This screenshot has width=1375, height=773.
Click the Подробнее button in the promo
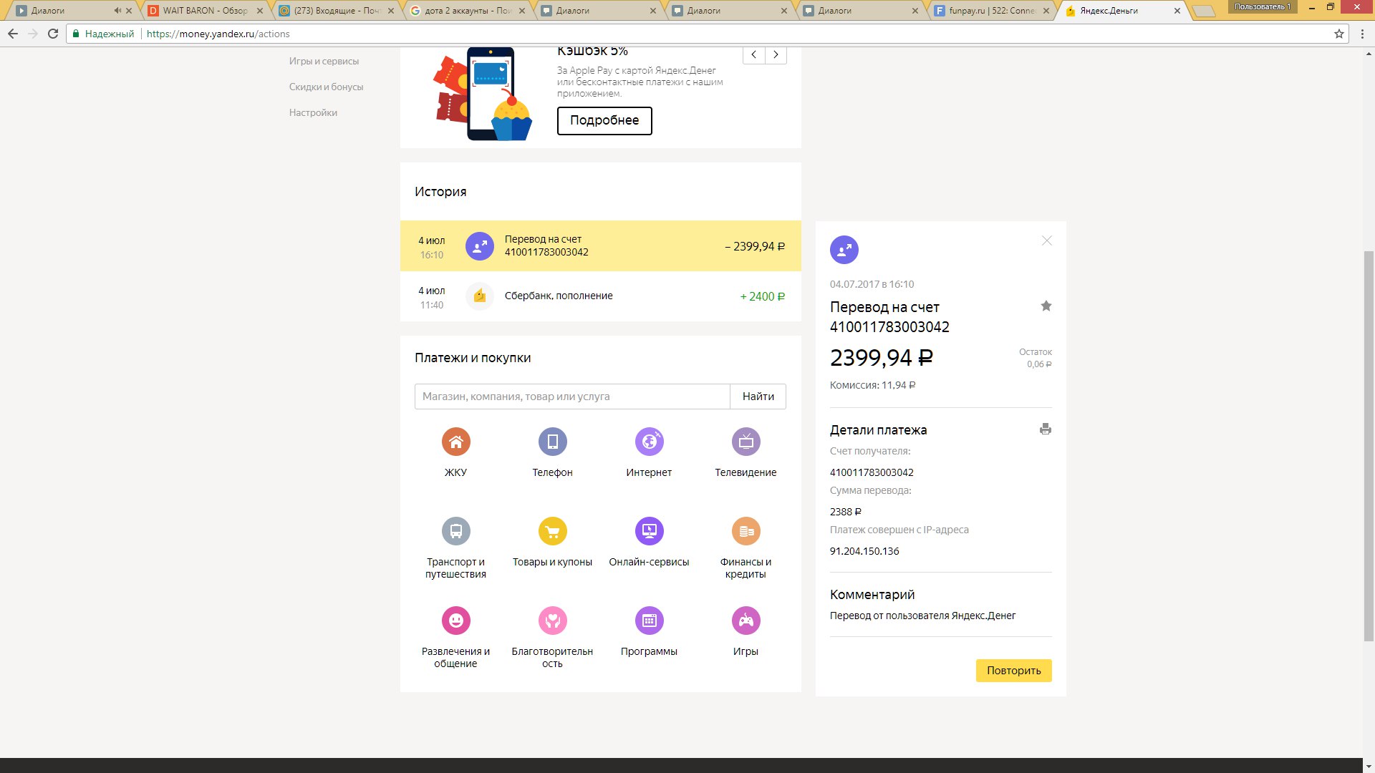point(604,120)
